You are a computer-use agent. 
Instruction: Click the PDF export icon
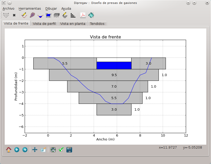(x=83, y=15)
